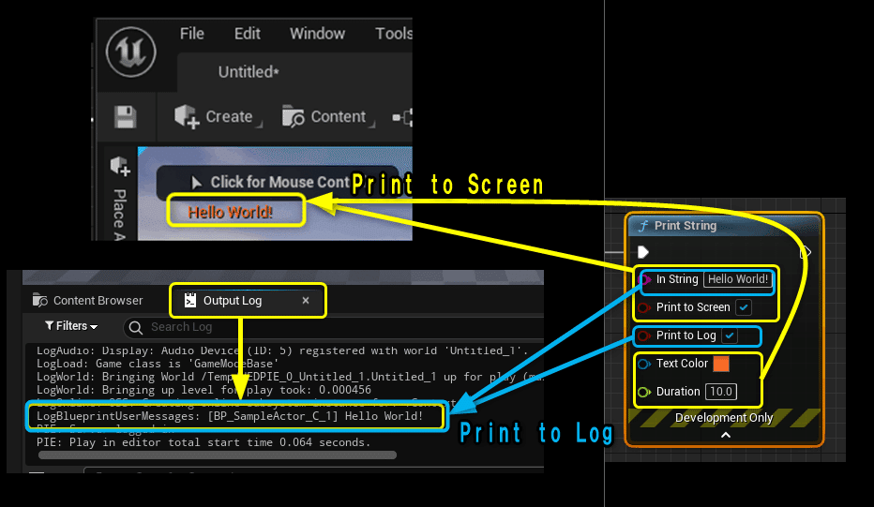
Task: Click the LogBlueprintUserMessages Hello World! line
Action: pos(230,416)
